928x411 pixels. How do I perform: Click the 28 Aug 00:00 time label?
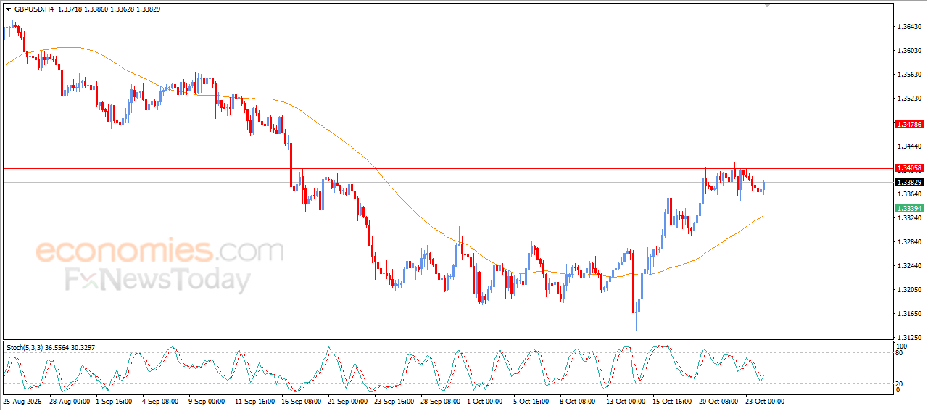click(x=69, y=401)
